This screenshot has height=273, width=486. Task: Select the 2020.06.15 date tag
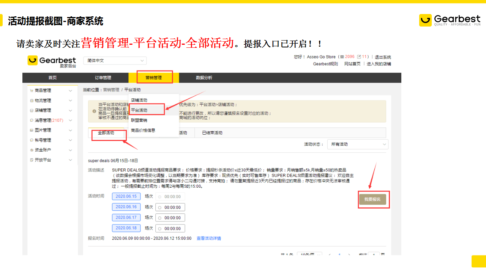[126, 196]
